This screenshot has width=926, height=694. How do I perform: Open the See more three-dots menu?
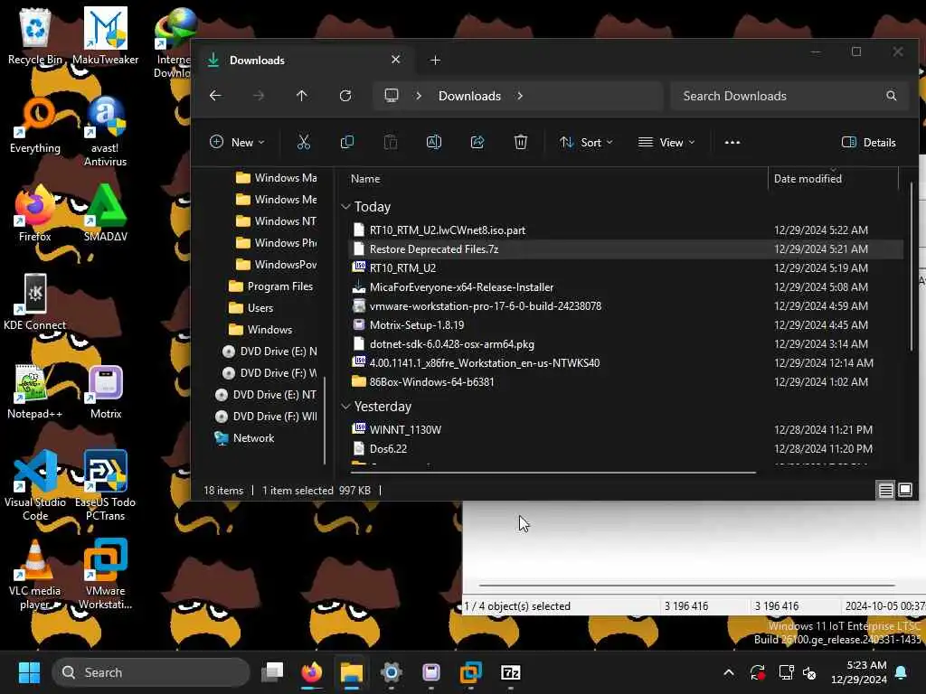[x=732, y=142]
